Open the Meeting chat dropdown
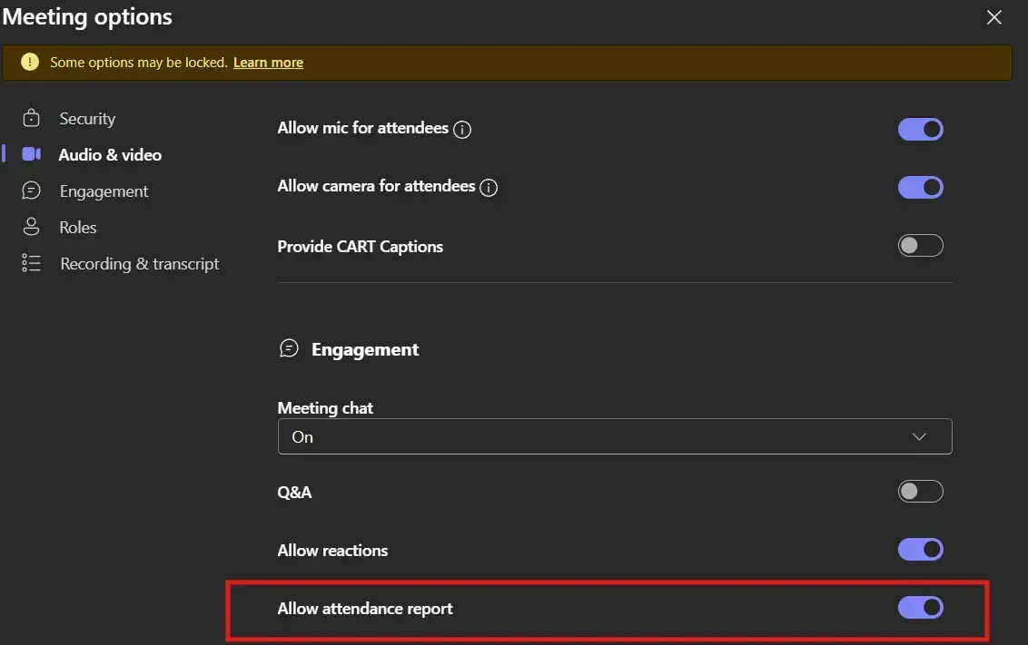 click(614, 436)
